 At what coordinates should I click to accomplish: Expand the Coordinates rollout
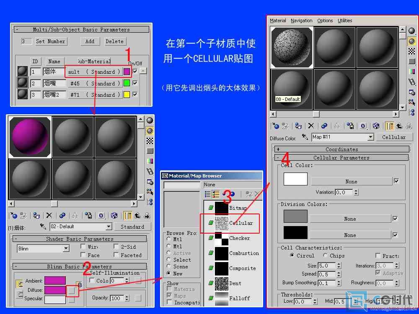[342, 149]
